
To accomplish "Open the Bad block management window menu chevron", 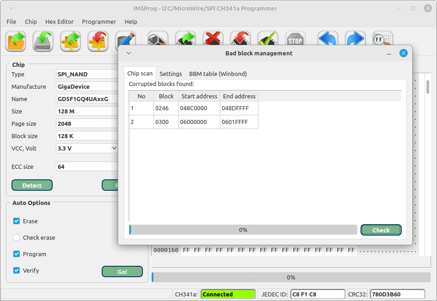I will (129, 53).
